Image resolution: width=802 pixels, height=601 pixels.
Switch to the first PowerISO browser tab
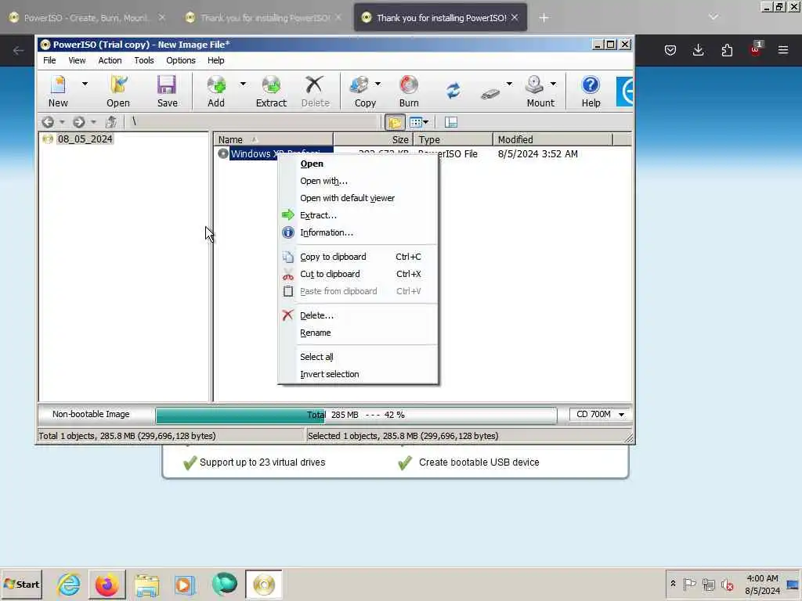tap(86, 18)
